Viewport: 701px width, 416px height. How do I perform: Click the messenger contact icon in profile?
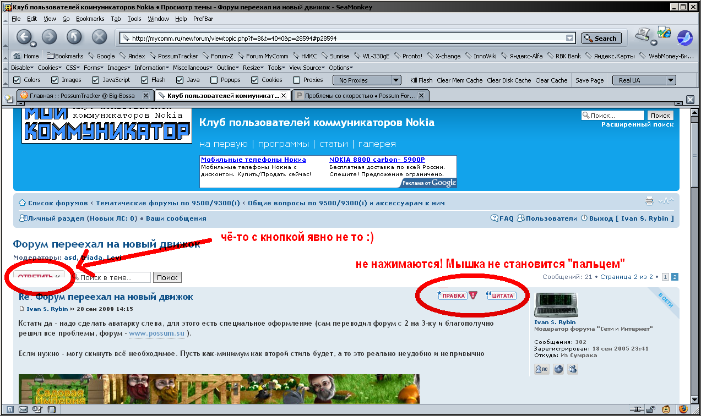coord(573,369)
